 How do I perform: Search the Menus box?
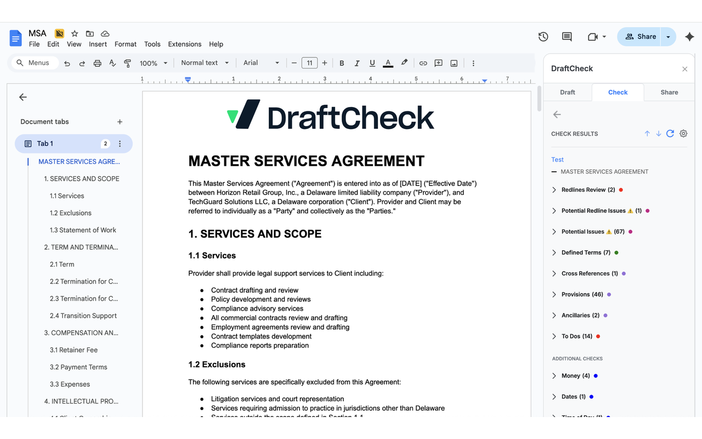(x=34, y=63)
